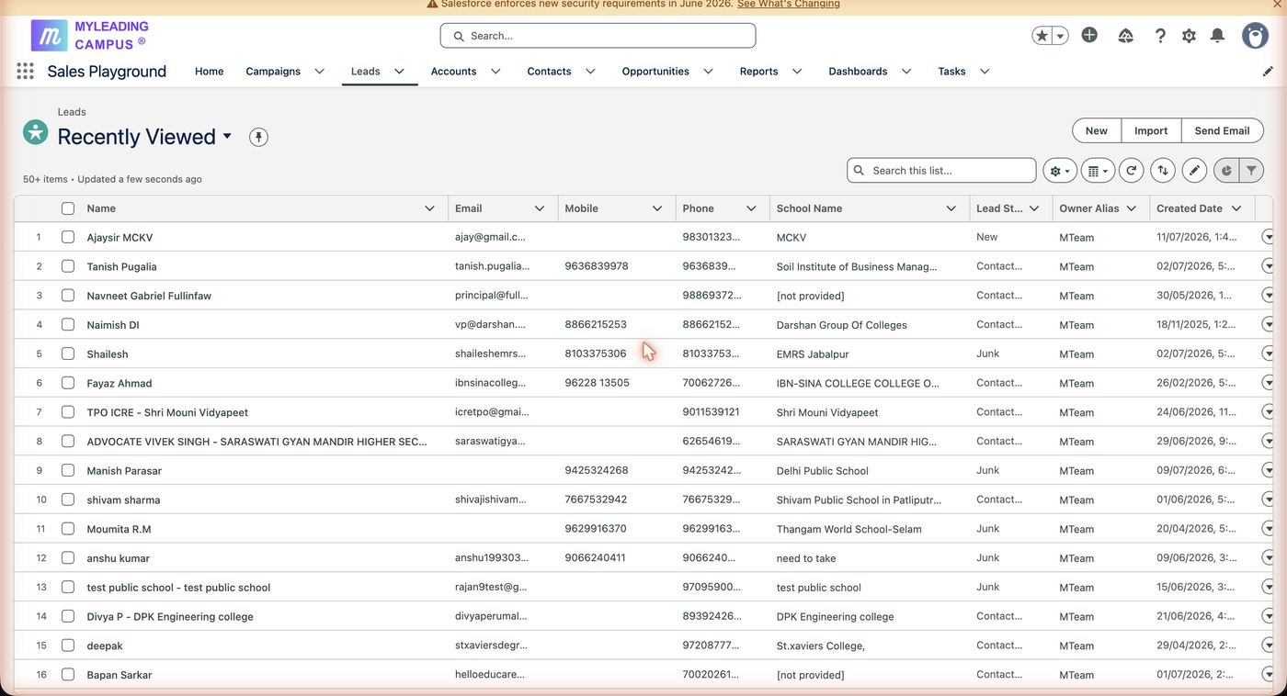Open the Moumita R.M lead record
Viewport: 1287px width, 696px height.
point(119,530)
